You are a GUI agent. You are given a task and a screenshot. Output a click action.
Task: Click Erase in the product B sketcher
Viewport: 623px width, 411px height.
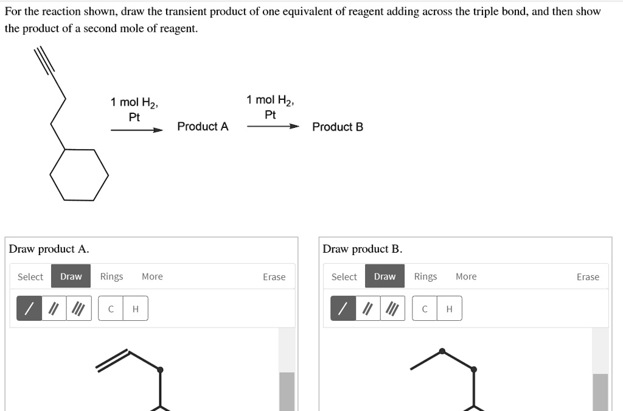coord(588,276)
